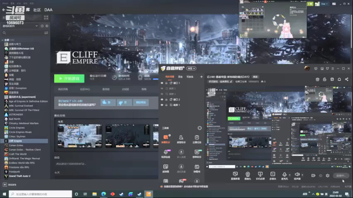Click the thumbs-down not recommend button

click(x=124, y=103)
